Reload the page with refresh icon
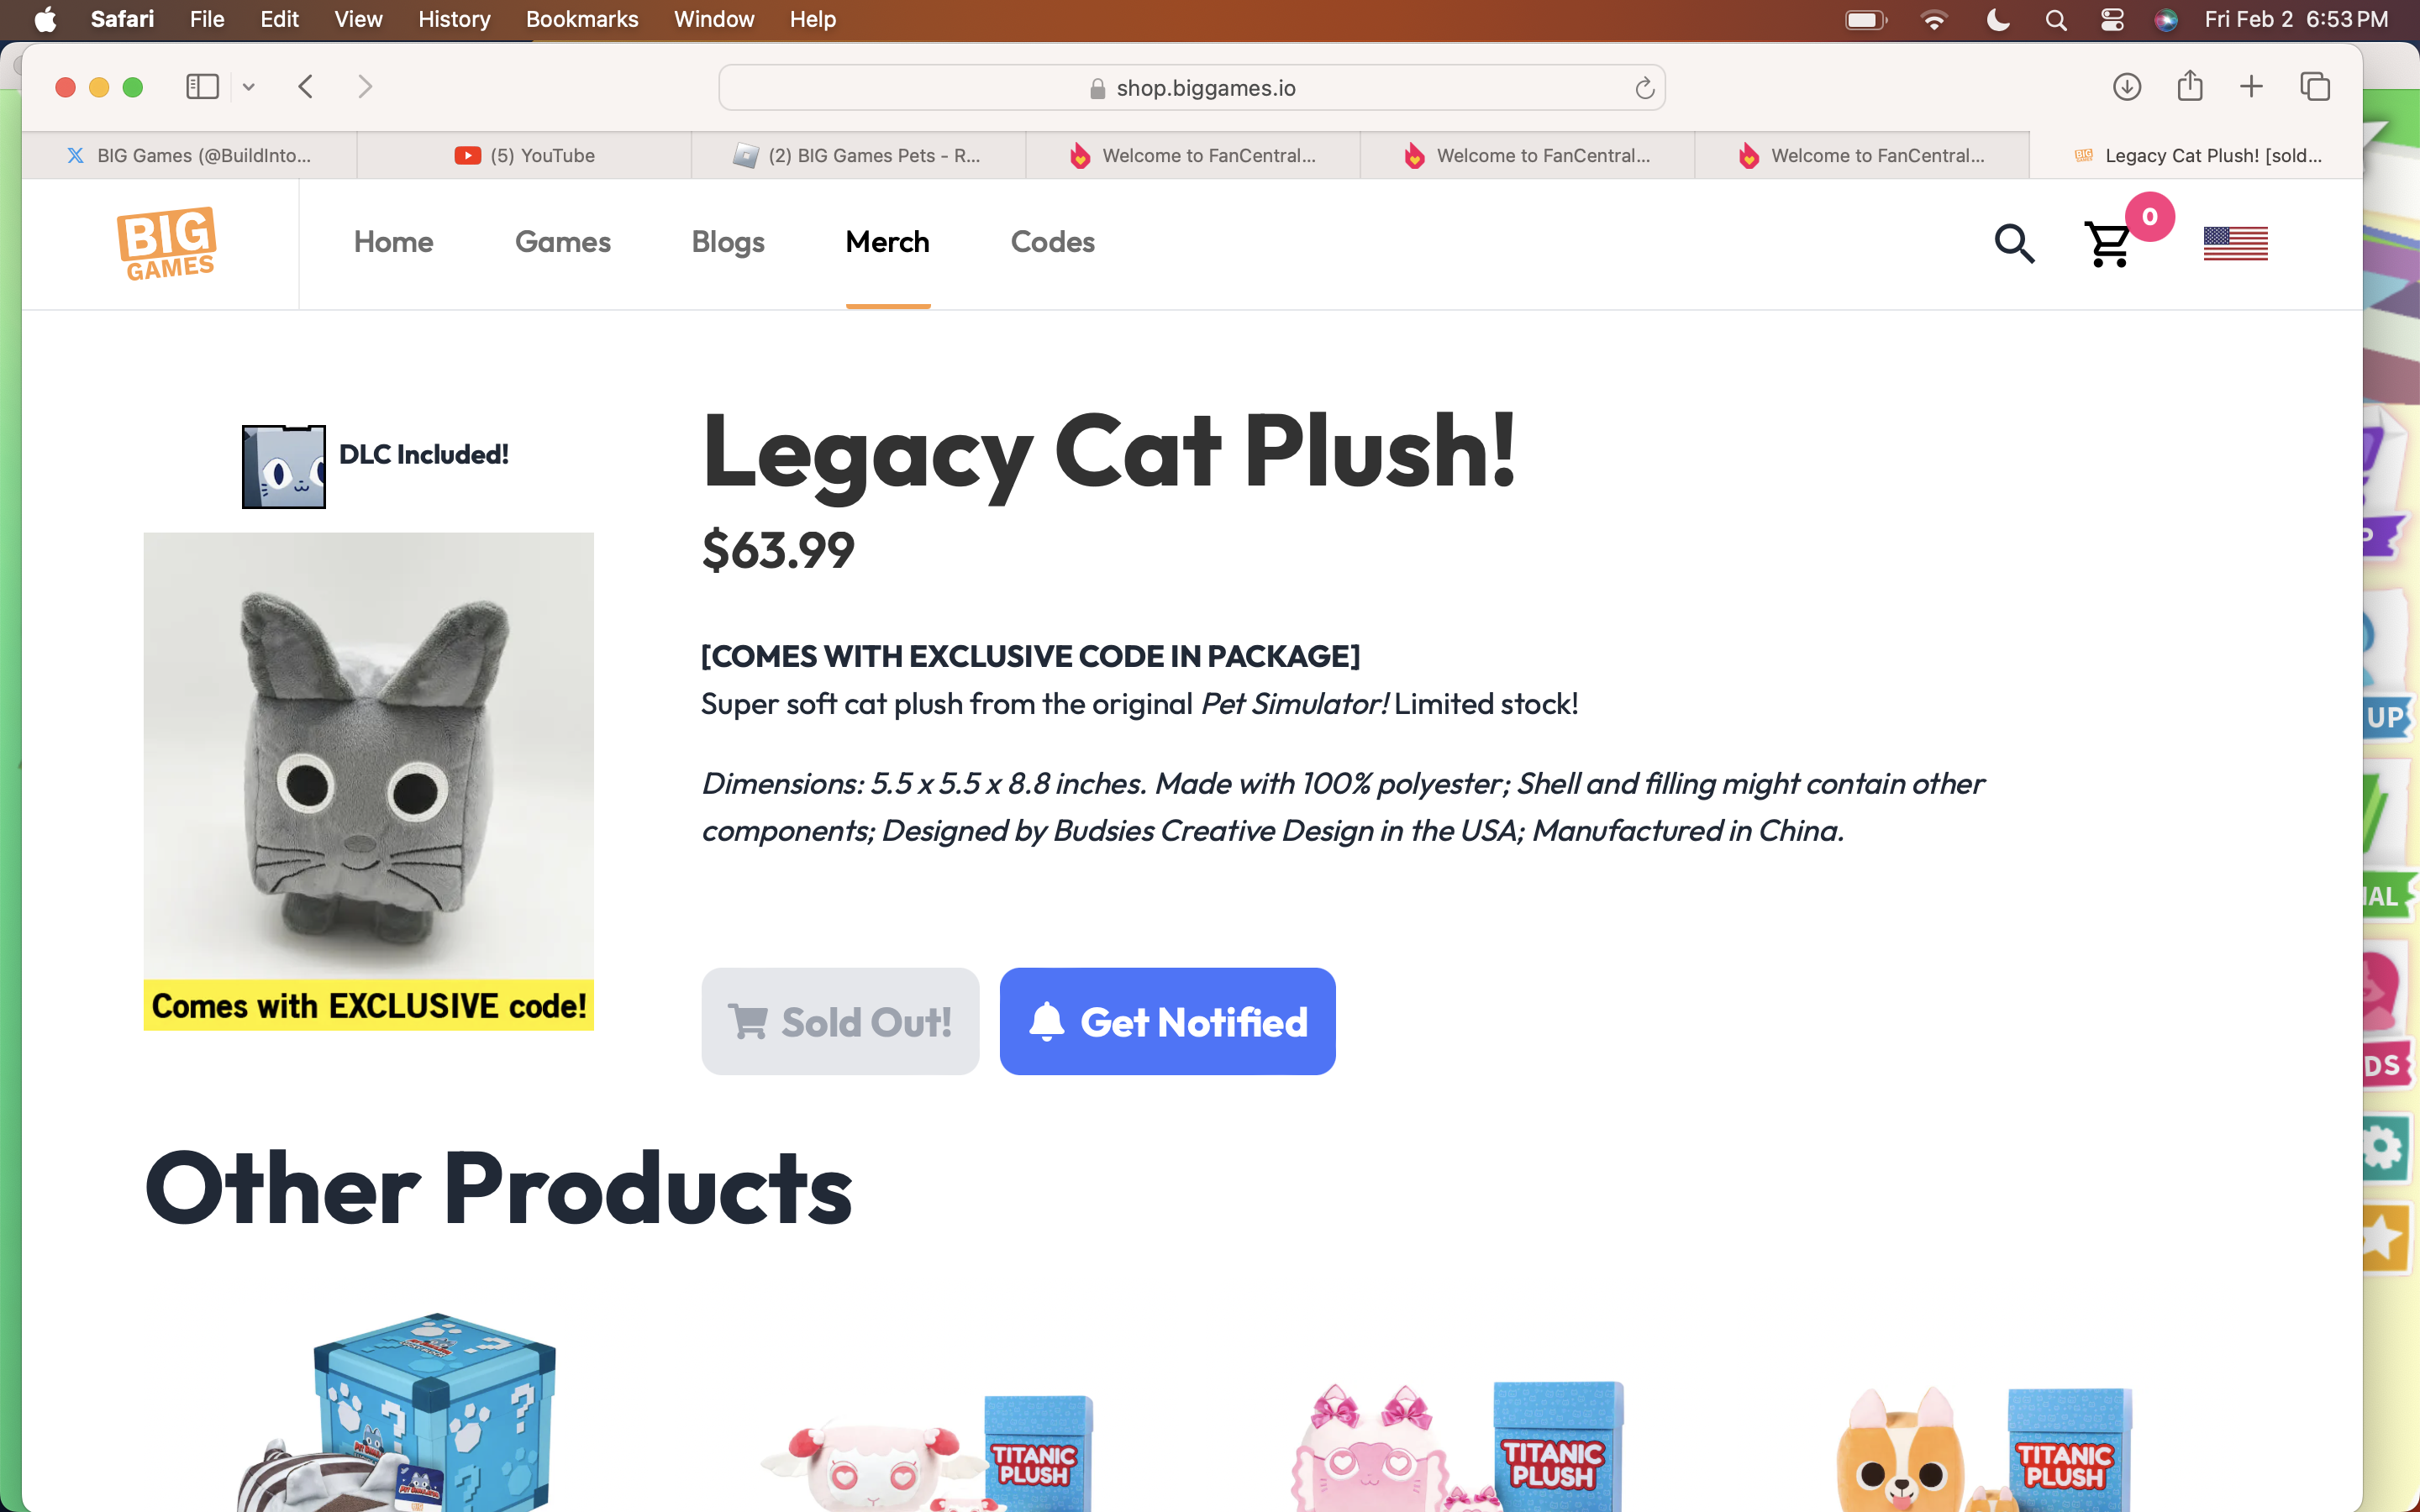Screen dimensions: 2420x1512 tap(1644, 88)
